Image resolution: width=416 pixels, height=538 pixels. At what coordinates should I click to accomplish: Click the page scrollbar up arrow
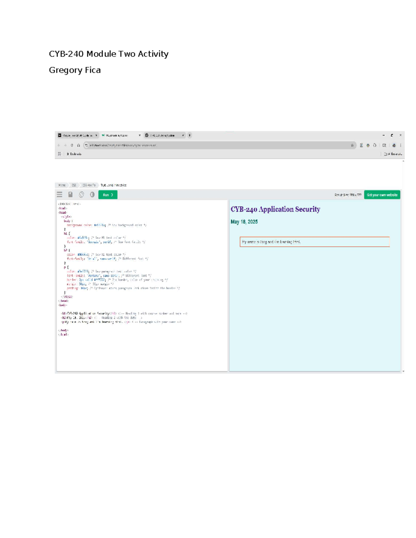click(403, 161)
